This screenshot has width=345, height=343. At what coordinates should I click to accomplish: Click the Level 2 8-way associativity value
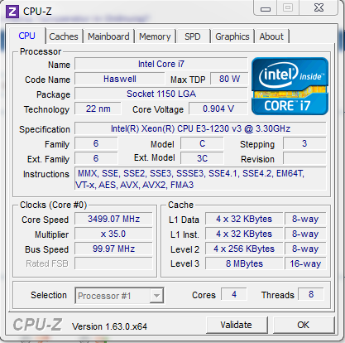coord(305,249)
